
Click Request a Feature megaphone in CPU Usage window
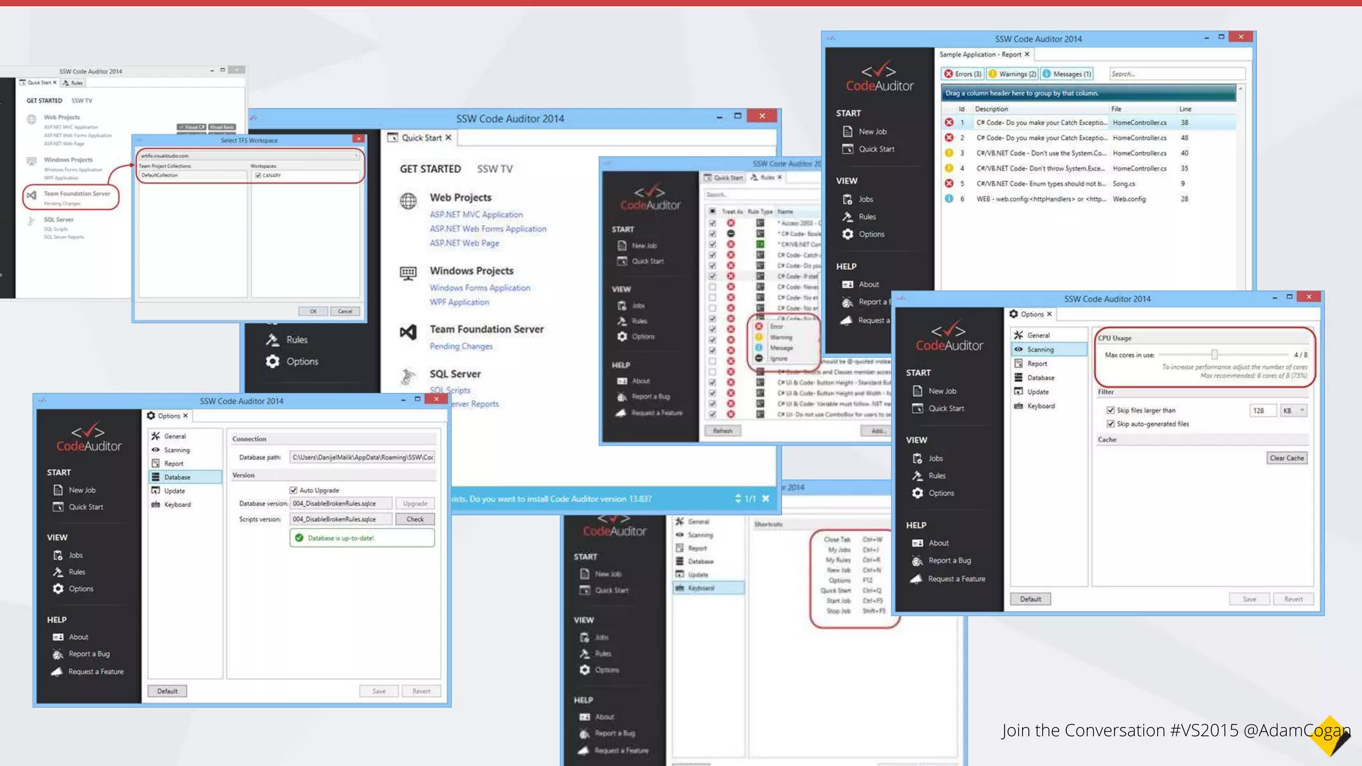[x=916, y=579]
